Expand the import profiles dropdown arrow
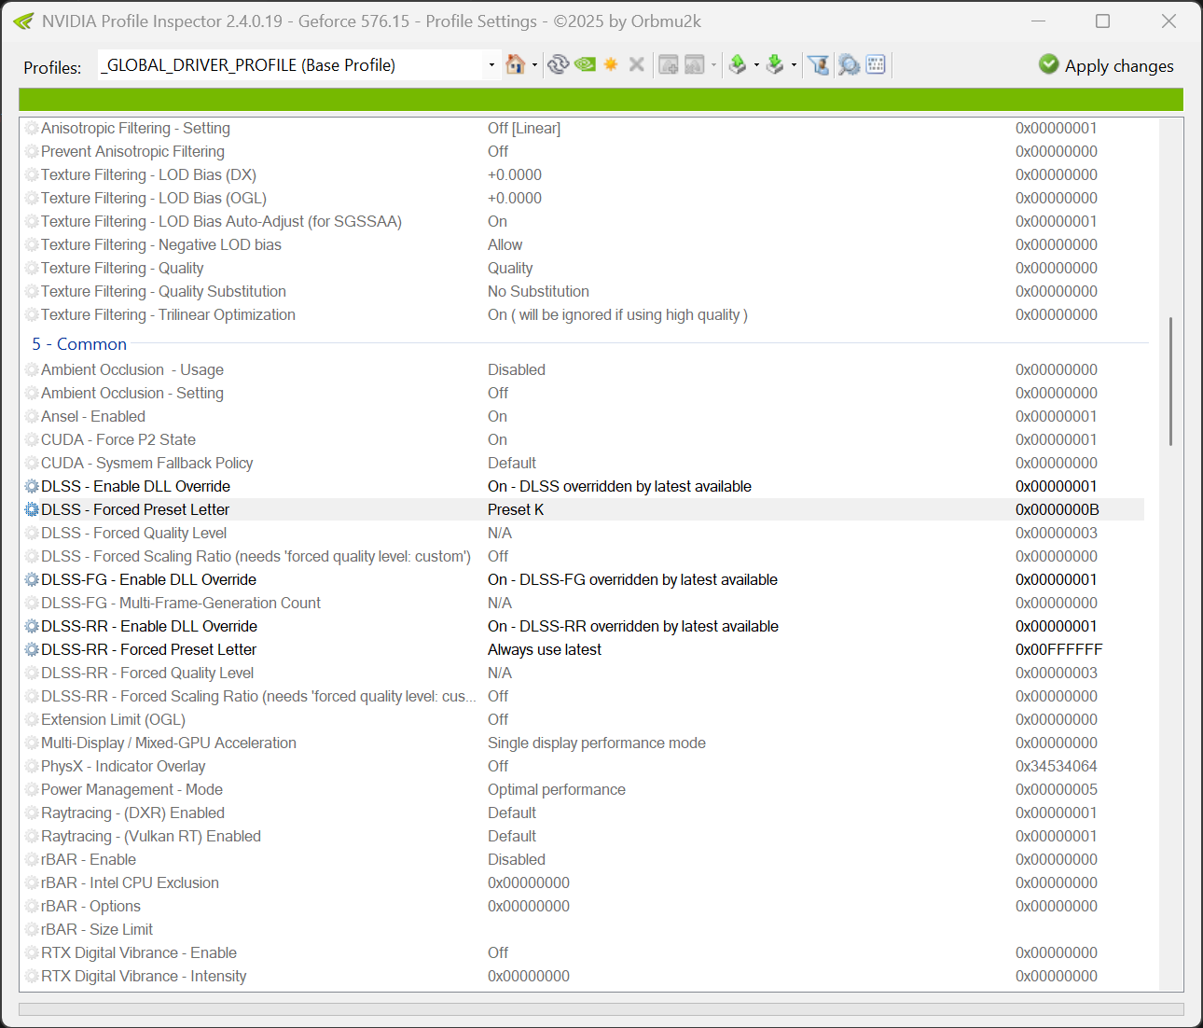 pyautogui.click(x=794, y=65)
